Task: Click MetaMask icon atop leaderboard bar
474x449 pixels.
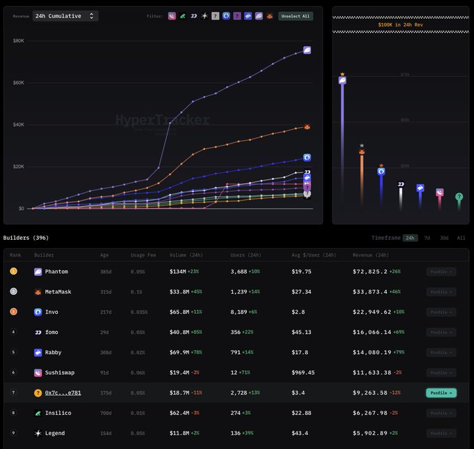Action: click(x=362, y=152)
